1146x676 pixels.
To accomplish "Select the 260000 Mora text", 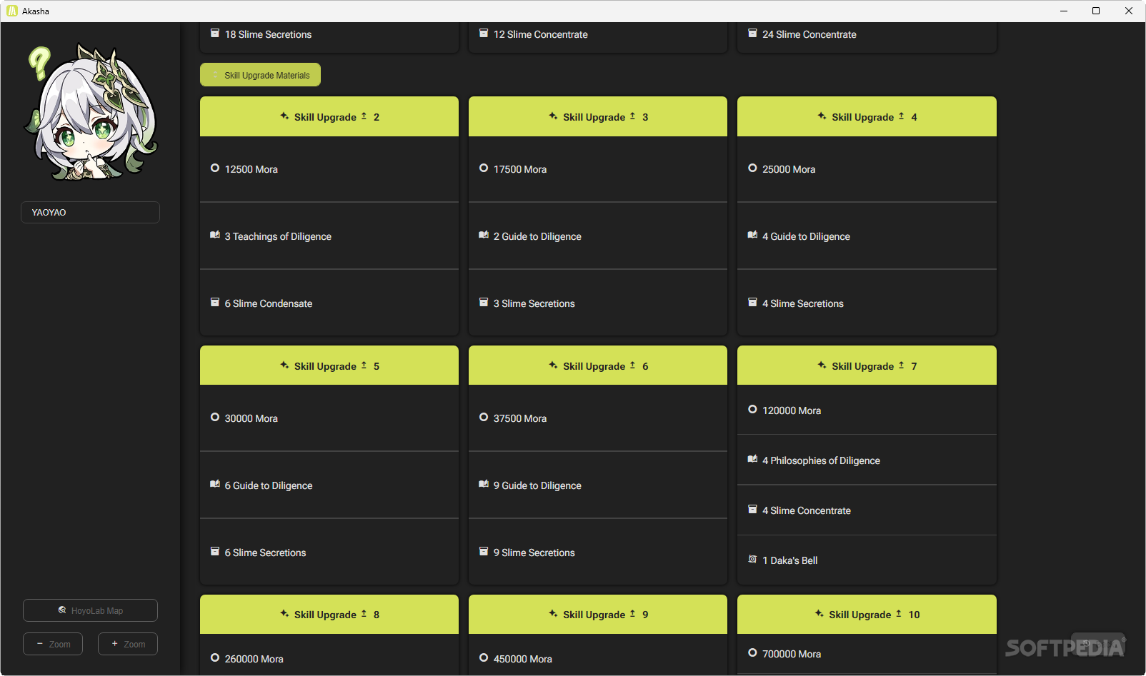I will click(254, 659).
